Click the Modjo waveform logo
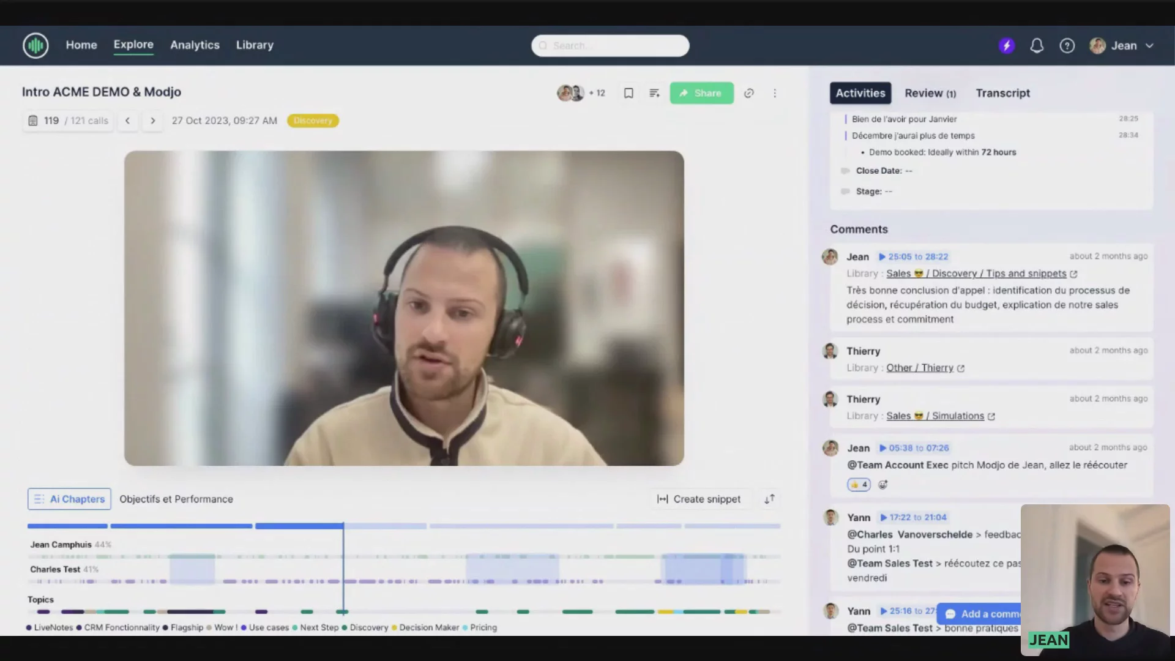 (35, 45)
